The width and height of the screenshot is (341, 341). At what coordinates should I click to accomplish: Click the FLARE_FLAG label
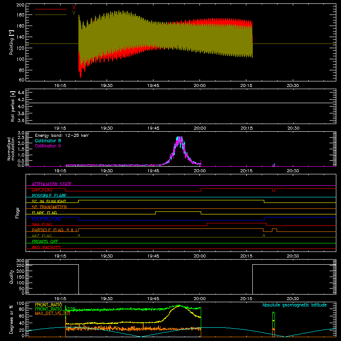click(x=44, y=213)
